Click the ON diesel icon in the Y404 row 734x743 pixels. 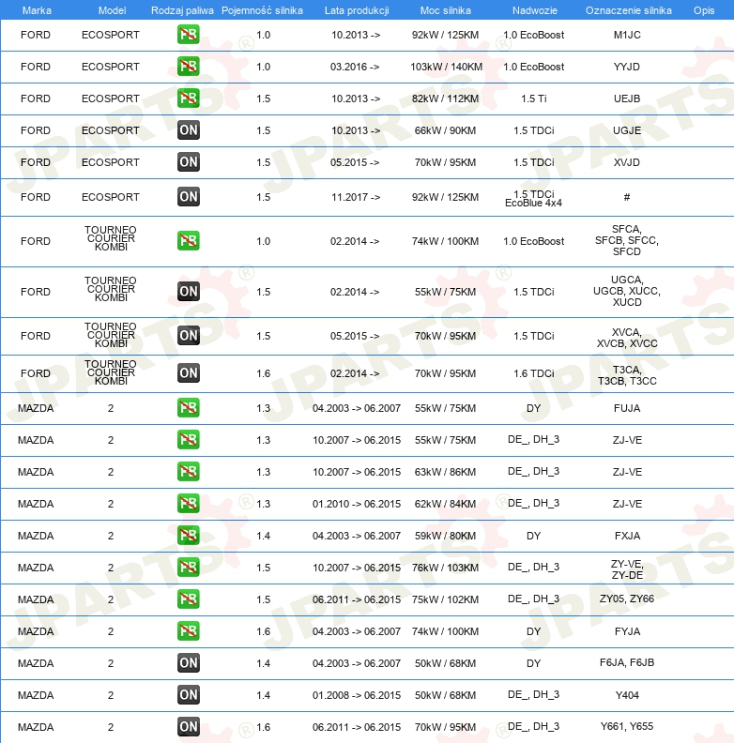click(189, 694)
